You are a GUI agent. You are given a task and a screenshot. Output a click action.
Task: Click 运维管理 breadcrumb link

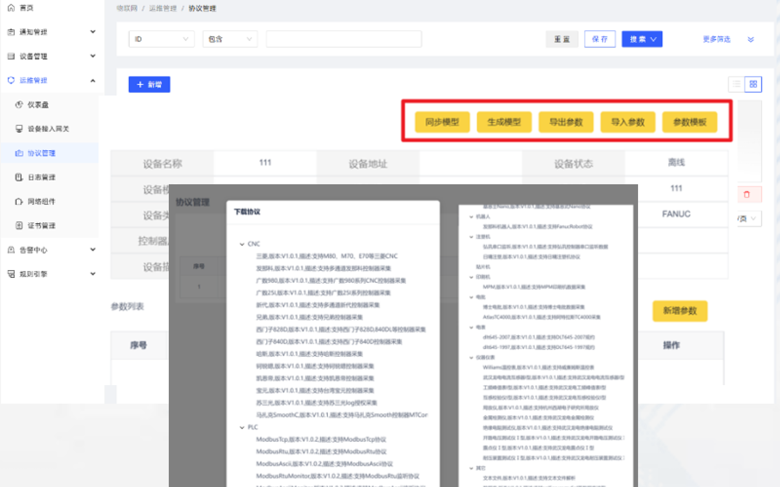(x=162, y=8)
